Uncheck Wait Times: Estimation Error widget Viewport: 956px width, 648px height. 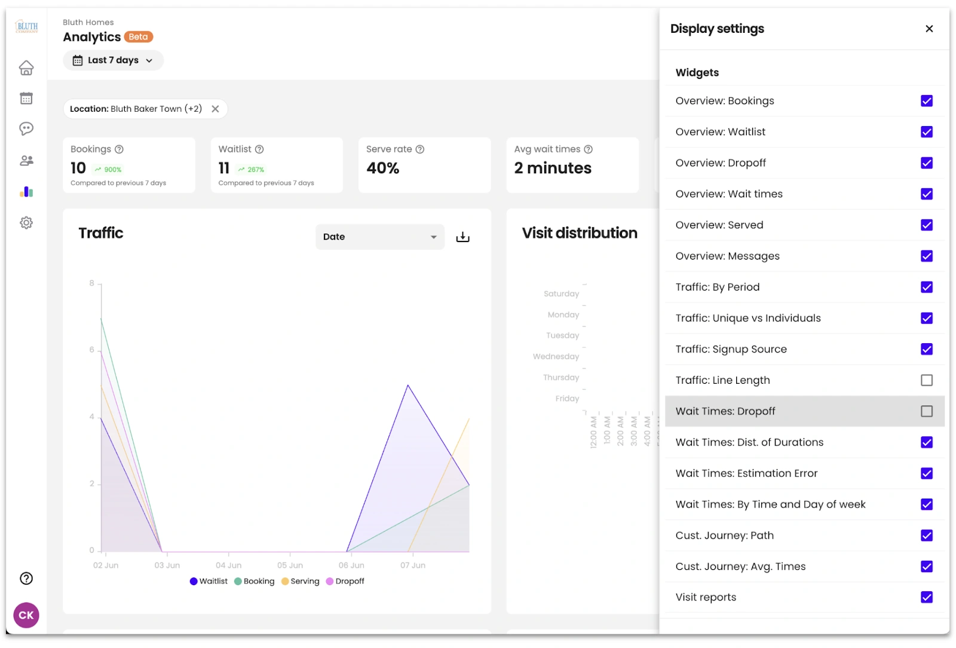(927, 473)
